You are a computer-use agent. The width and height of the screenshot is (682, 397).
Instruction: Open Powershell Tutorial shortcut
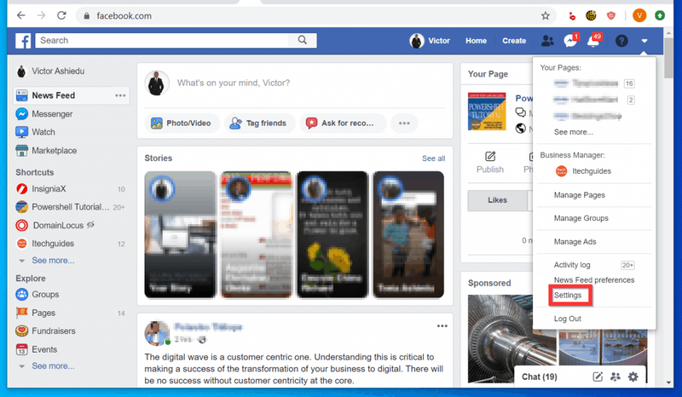tap(71, 207)
